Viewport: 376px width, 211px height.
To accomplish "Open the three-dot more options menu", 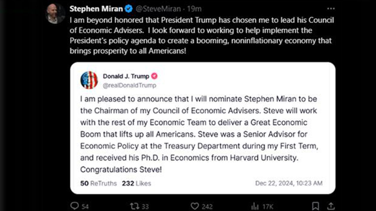I will click(x=331, y=9).
